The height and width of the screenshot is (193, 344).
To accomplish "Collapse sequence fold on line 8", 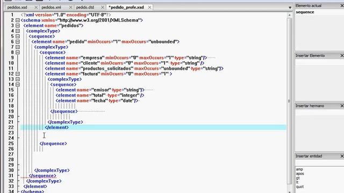I will [18, 53].
